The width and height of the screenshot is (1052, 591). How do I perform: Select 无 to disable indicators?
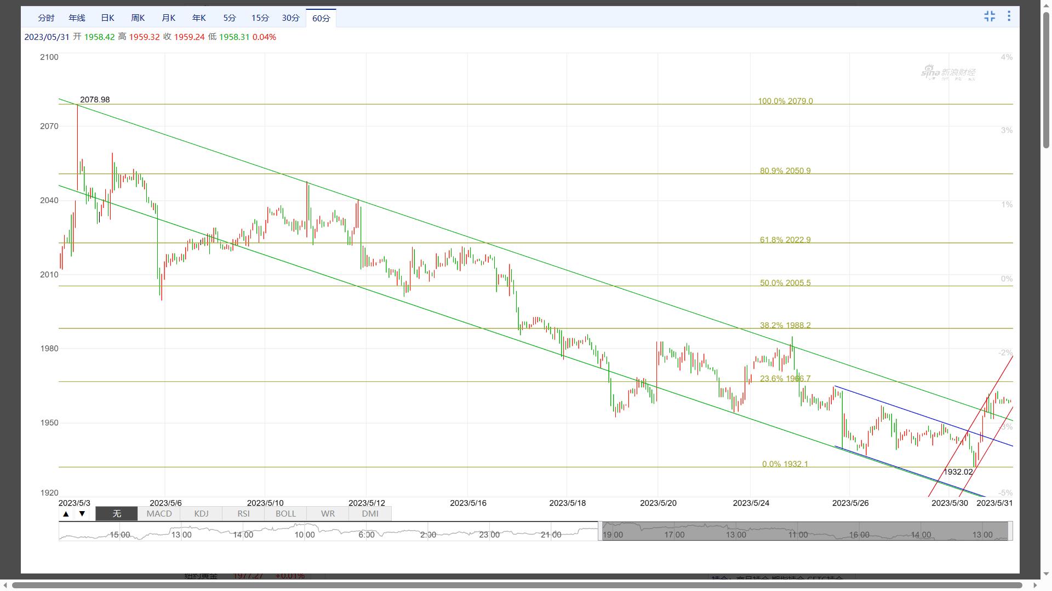click(x=117, y=514)
